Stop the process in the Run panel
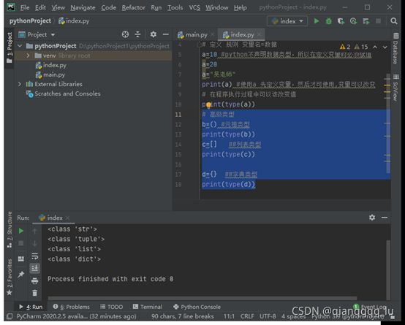The height and width of the screenshot is (325, 405). [x=21, y=243]
